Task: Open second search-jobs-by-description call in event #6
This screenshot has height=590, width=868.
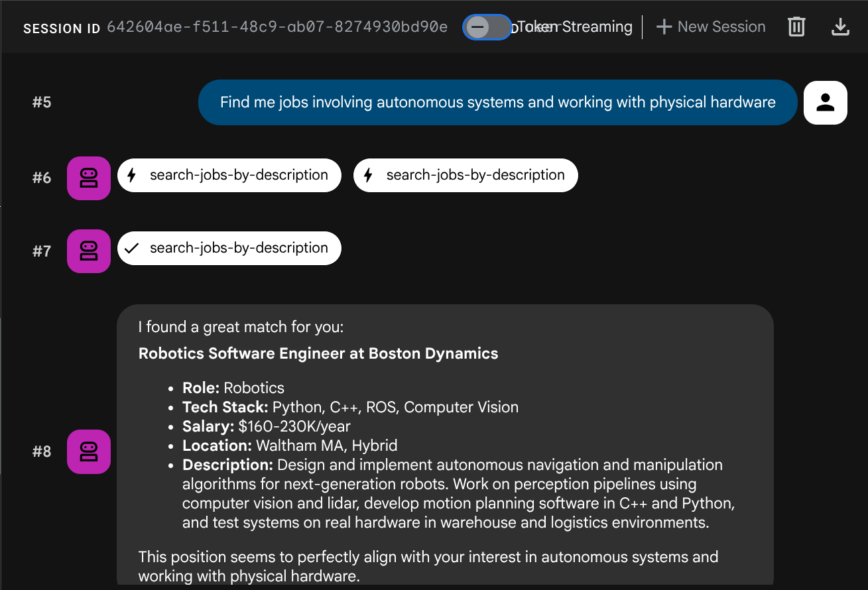Action: 465,176
